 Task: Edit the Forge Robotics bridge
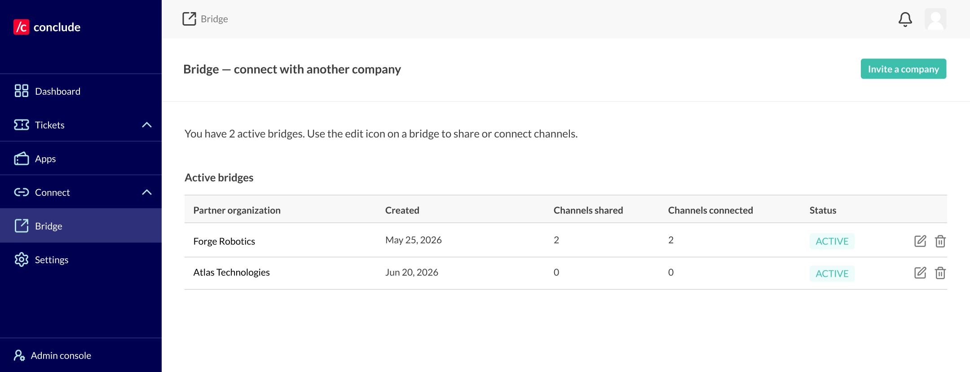920,241
